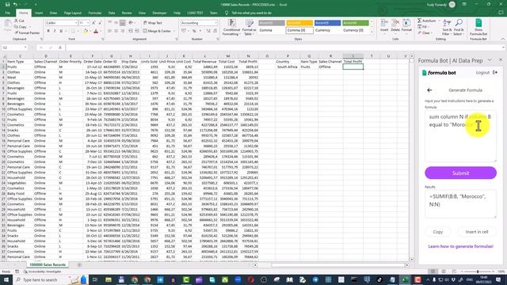
Task: Select the 1000000 Sales Records sheet tab
Action: coord(48,264)
